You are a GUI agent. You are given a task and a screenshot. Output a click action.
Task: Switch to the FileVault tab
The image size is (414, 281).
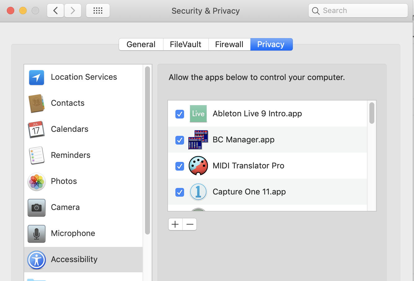coord(186,44)
